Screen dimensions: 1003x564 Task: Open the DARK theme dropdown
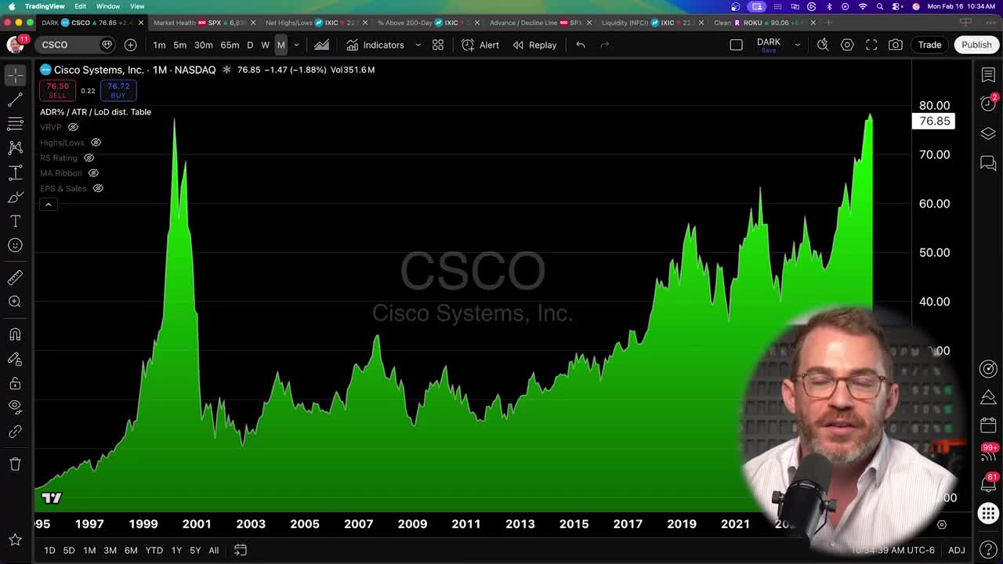point(797,45)
